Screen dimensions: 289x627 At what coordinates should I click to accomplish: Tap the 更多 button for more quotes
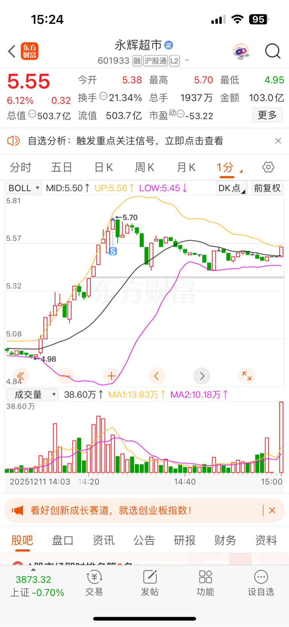pos(267,115)
